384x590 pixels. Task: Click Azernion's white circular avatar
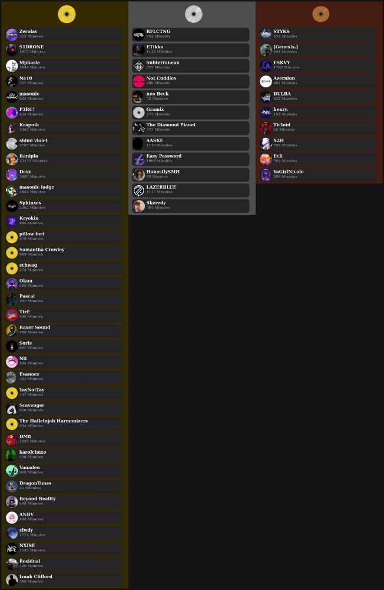pyautogui.click(x=266, y=81)
